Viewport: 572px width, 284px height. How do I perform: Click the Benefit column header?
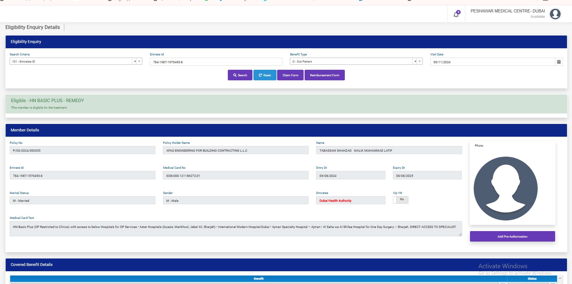[x=258, y=279]
